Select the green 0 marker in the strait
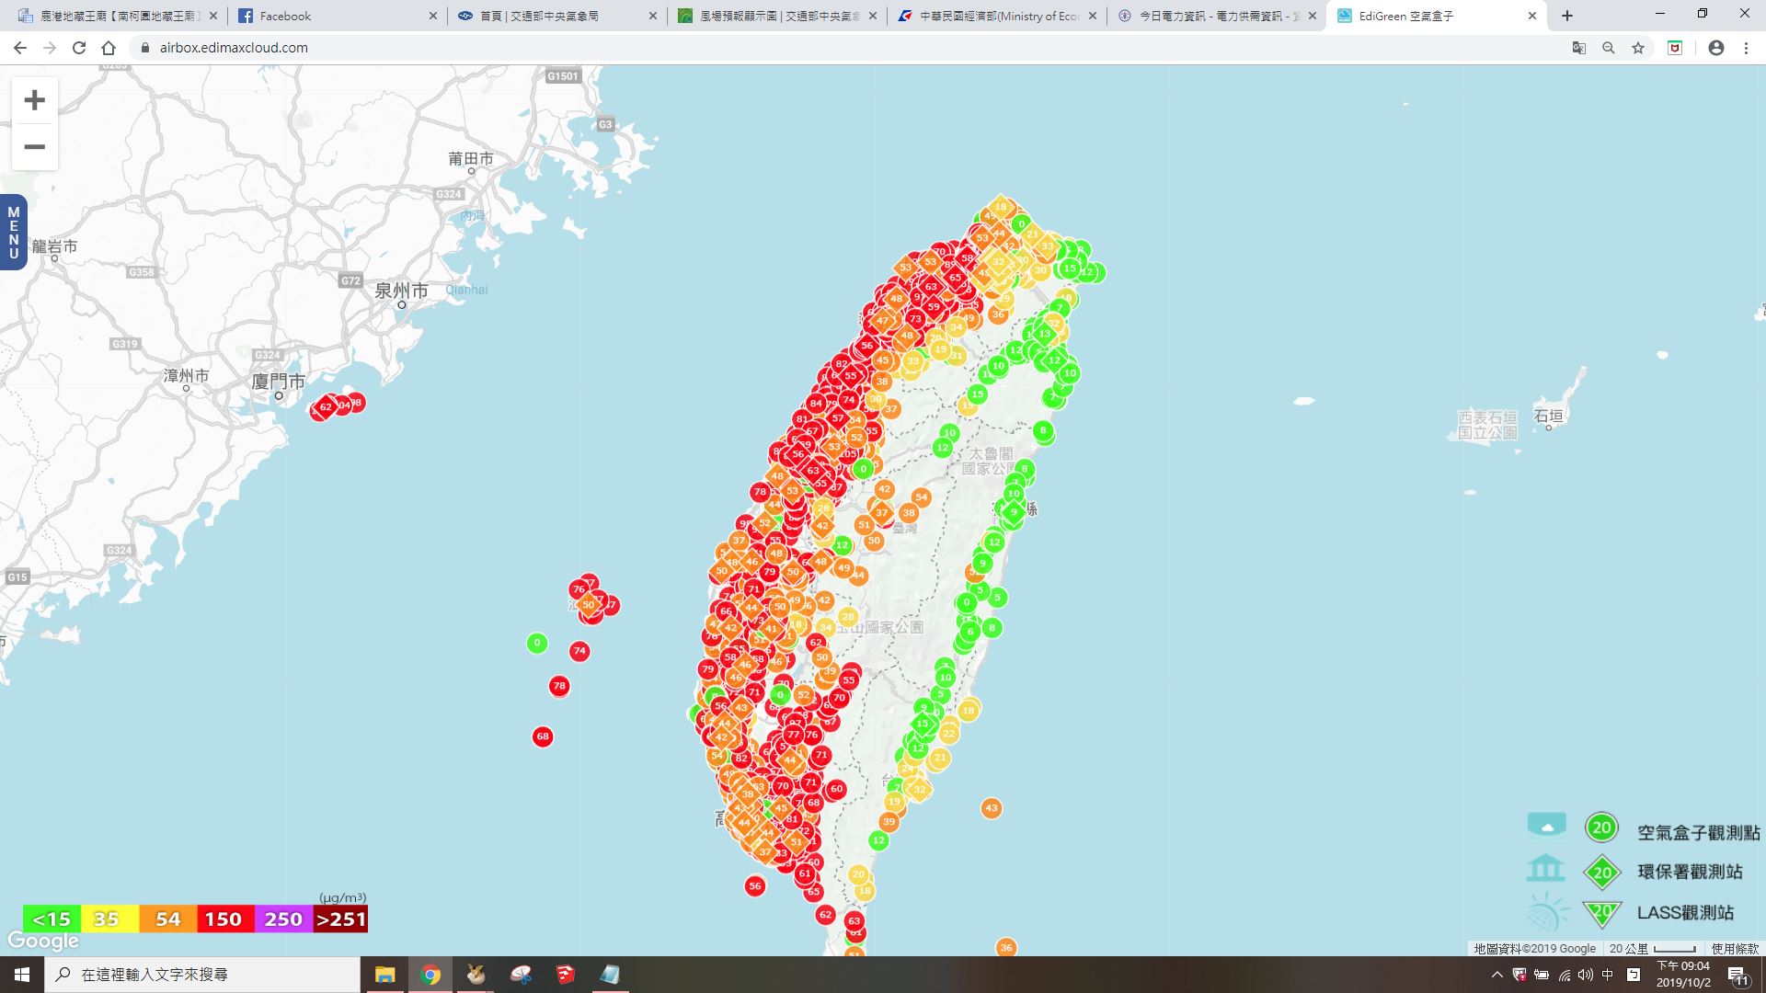 pyautogui.click(x=537, y=643)
